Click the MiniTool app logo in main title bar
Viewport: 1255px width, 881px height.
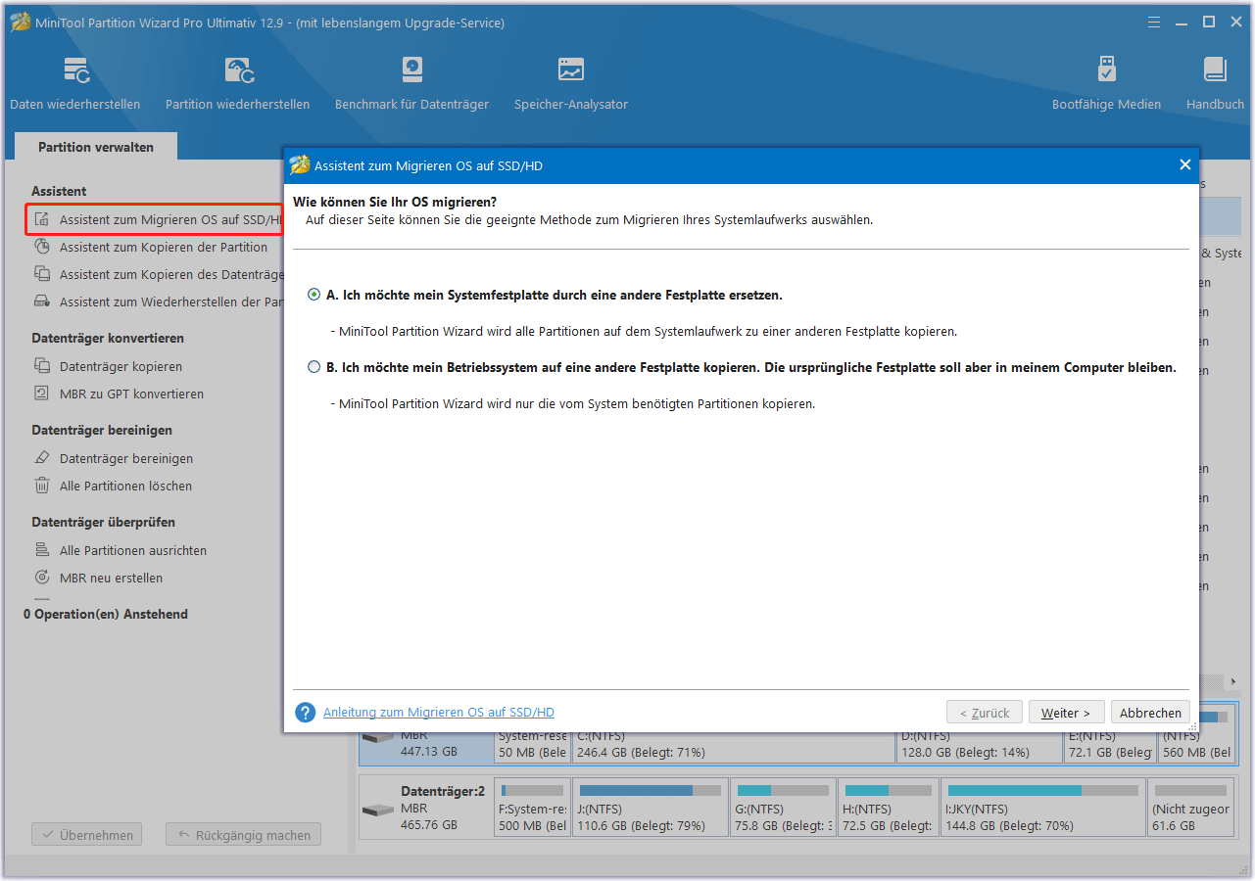pos(20,22)
